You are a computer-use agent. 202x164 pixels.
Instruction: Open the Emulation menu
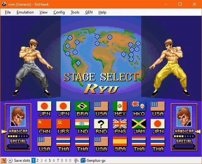point(25,12)
